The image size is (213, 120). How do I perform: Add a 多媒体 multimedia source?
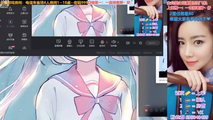(92, 43)
